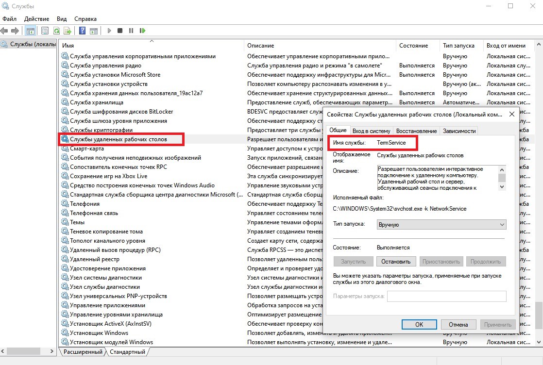Click the Pause Service toolbar icon
This screenshot has width=543, height=365.
(x=131, y=31)
